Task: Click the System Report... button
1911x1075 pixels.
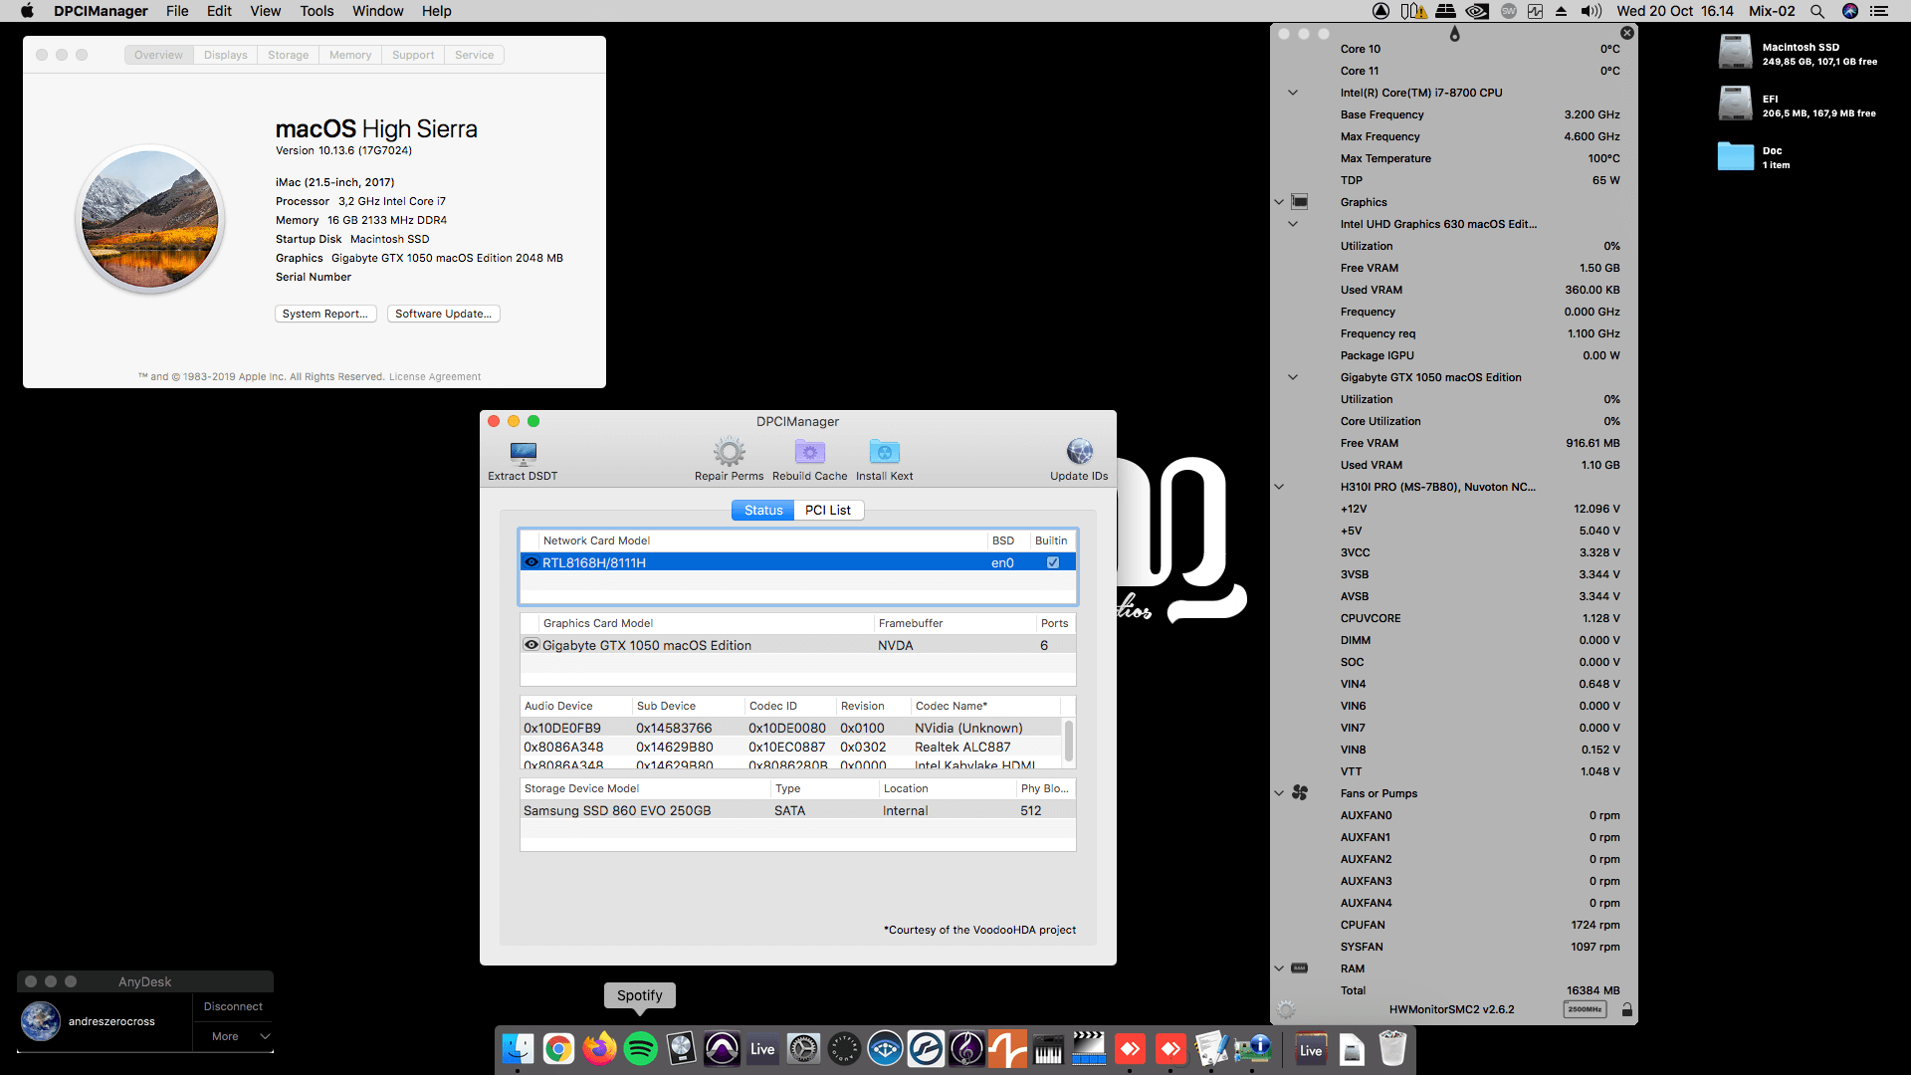Action: pos(325,314)
